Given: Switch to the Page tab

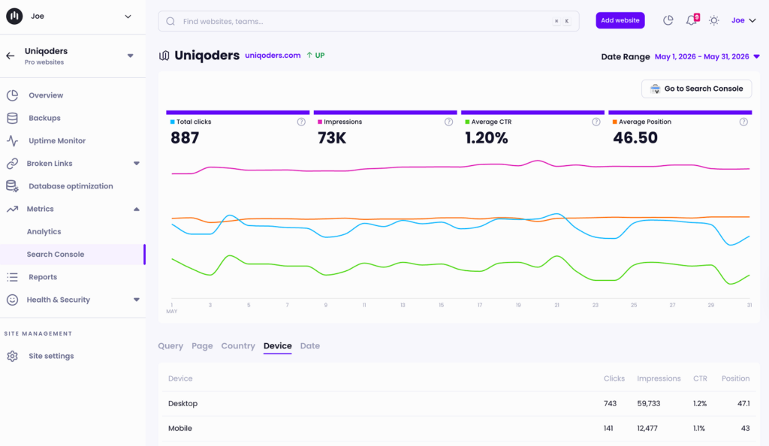Looking at the screenshot, I should [x=202, y=346].
